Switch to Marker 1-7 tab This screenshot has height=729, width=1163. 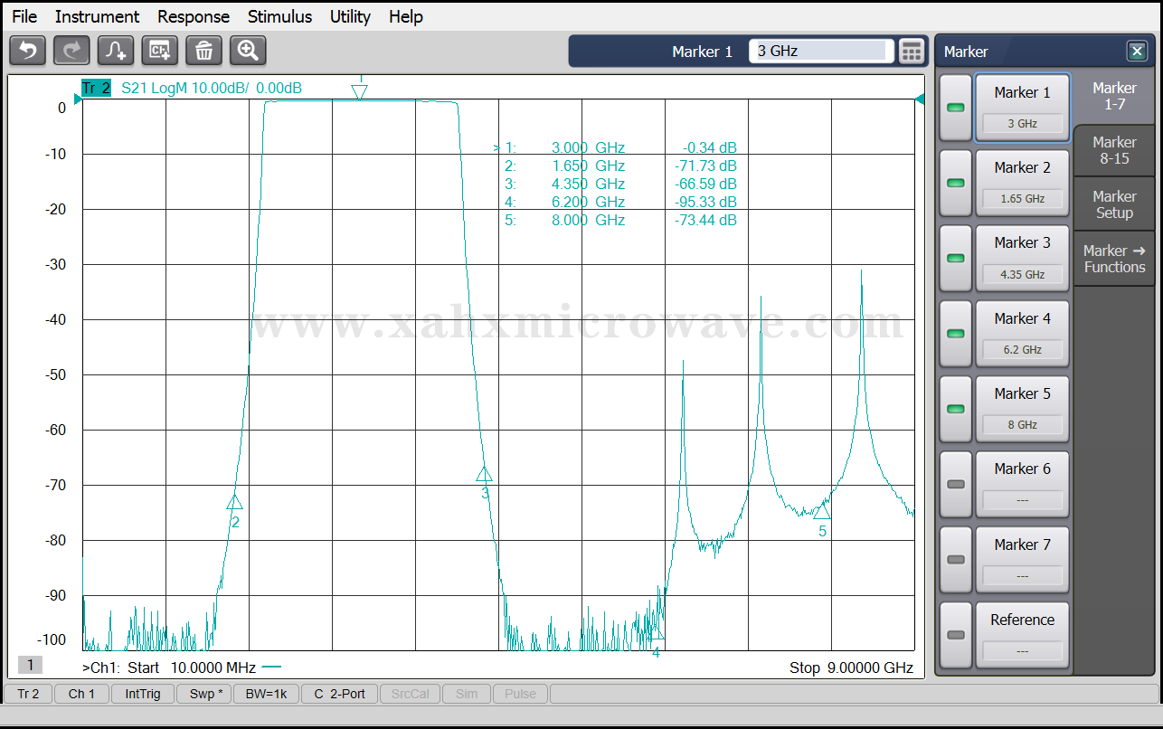[x=1114, y=96]
